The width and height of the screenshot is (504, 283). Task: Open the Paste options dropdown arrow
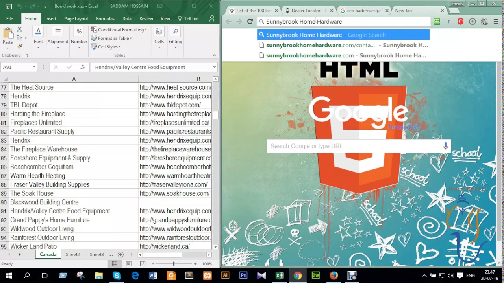coord(7,48)
